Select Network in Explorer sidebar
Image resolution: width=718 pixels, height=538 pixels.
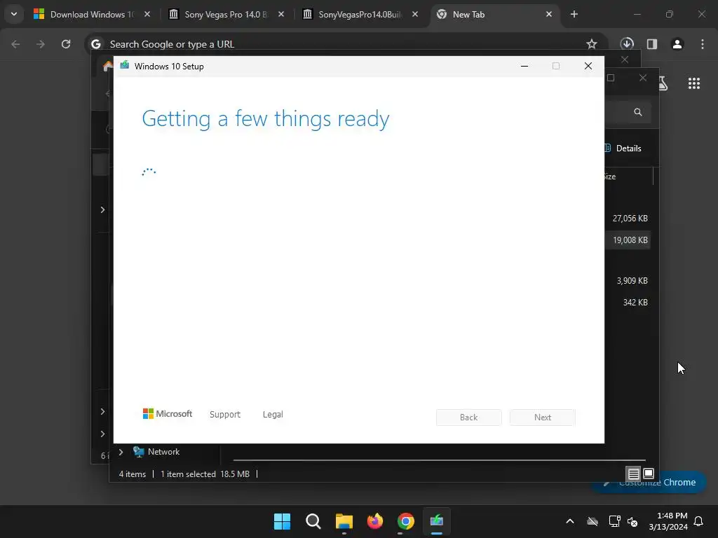(163, 452)
